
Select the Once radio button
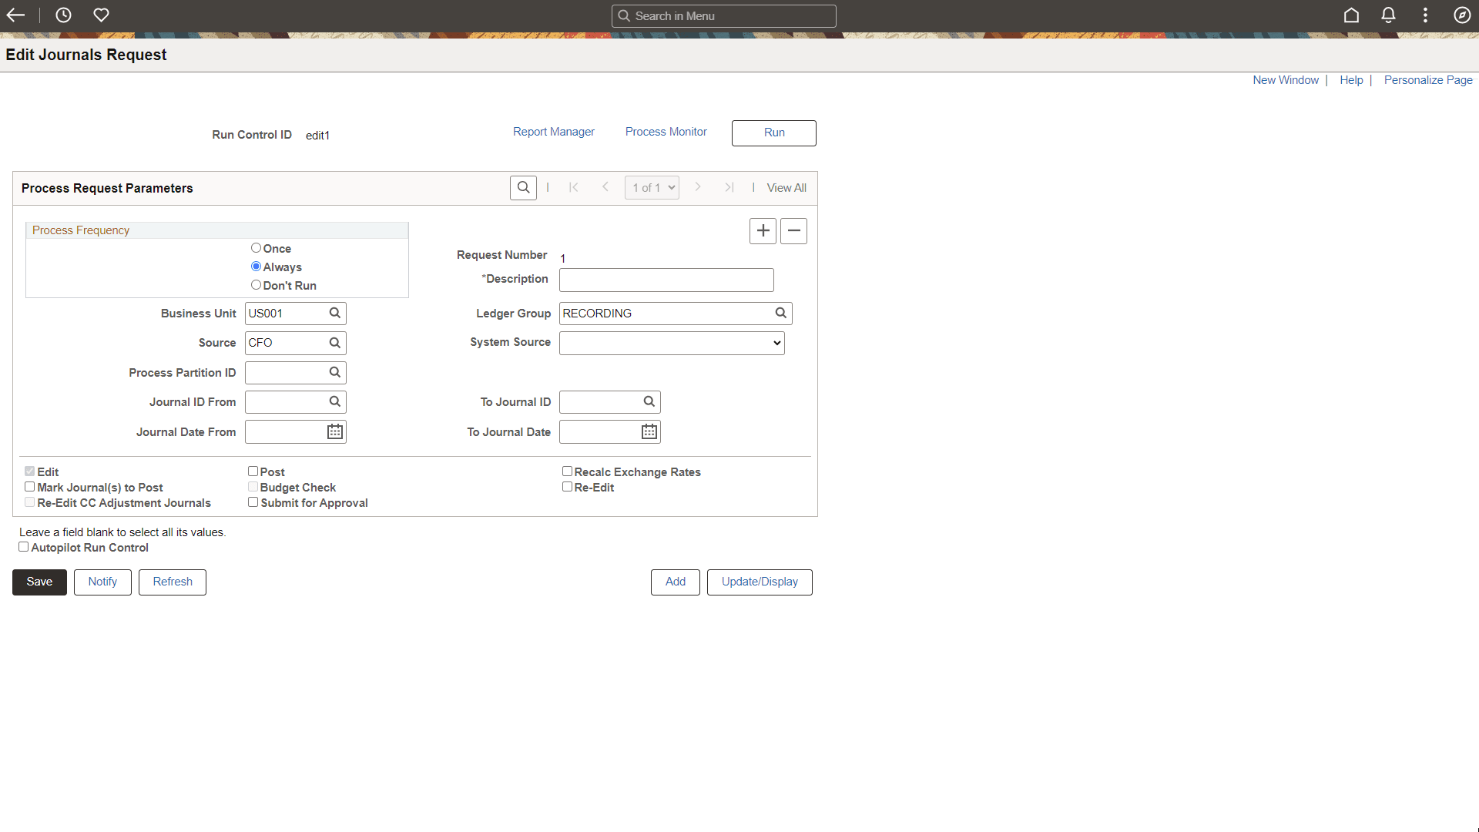256,248
